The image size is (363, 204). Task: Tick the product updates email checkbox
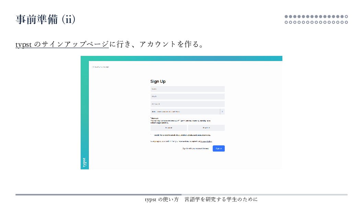[x=152, y=135]
